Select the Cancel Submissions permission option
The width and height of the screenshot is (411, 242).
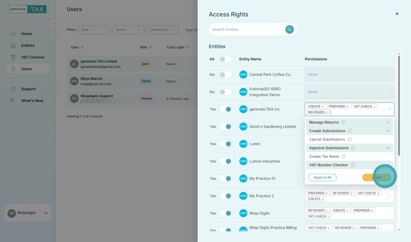pyautogui.click(x=327, y=139)
